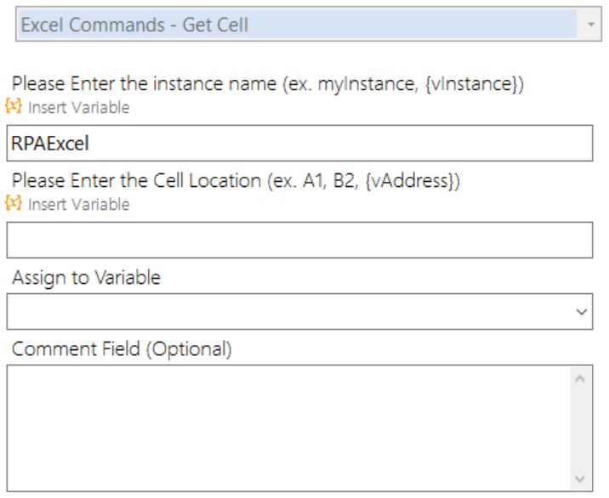Click the comment field vertical scrollbar track
Image resolution: width=609 pixels, height=498 pixels.
pyautogui.click(x=580, y=428)
